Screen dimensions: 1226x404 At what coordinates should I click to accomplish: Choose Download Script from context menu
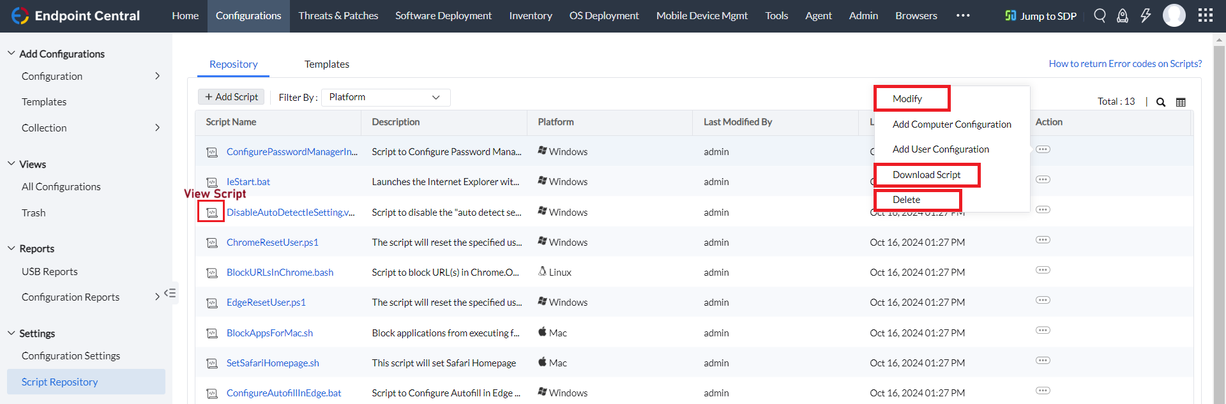tap(926, 175)
